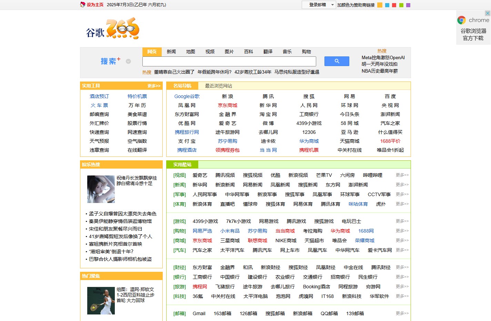Focus the main search input field
Viewport: 491px width, 321px height.
click(x=229, y=62)
